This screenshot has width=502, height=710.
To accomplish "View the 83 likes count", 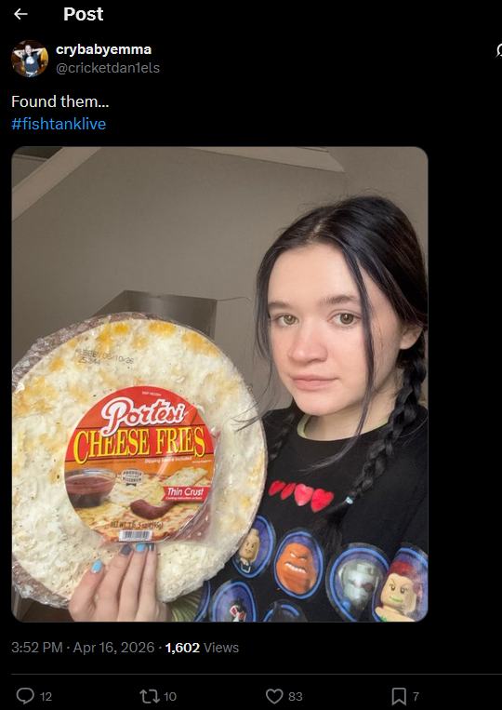I will (x=296, y=696).
